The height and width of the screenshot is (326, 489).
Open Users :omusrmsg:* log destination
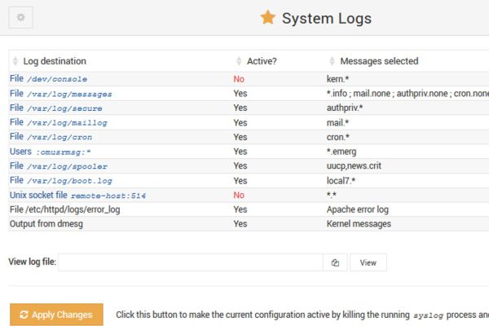coord(50,152)
